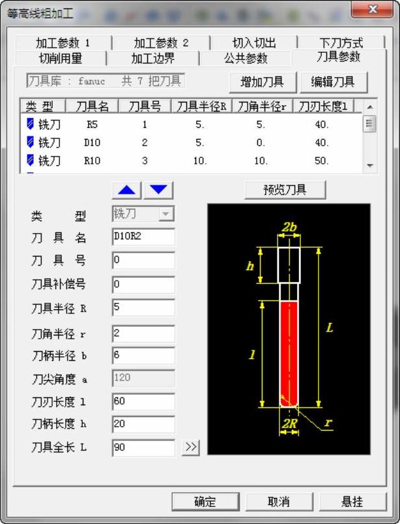The width and height of the screenshot is (400, 524).
Task: Click the 刀具全长 L field showing 90
Action: pos(143,448)
